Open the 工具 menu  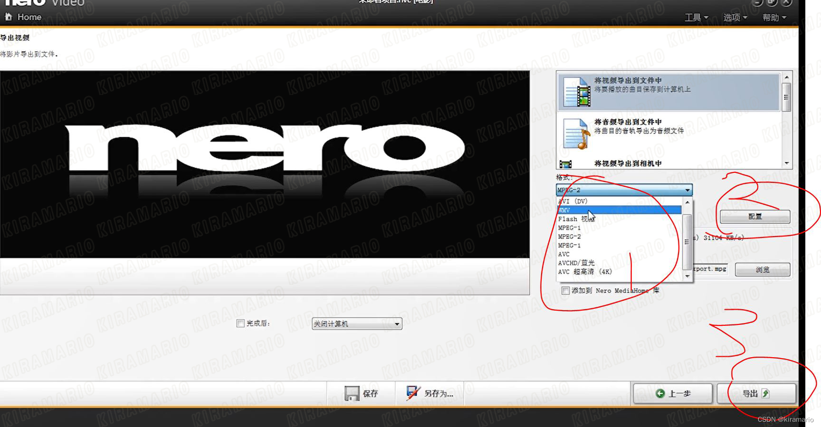pyautogui.click(x=696, y=18)
